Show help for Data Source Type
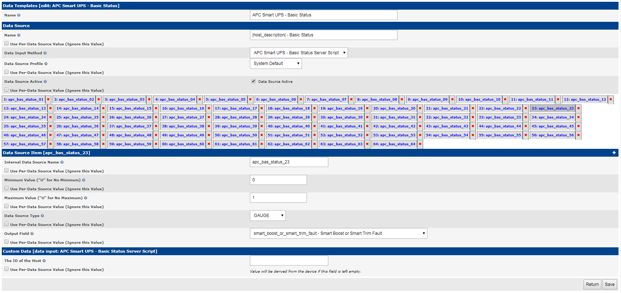Screen dimensions: 621x293 click(42, 216)
